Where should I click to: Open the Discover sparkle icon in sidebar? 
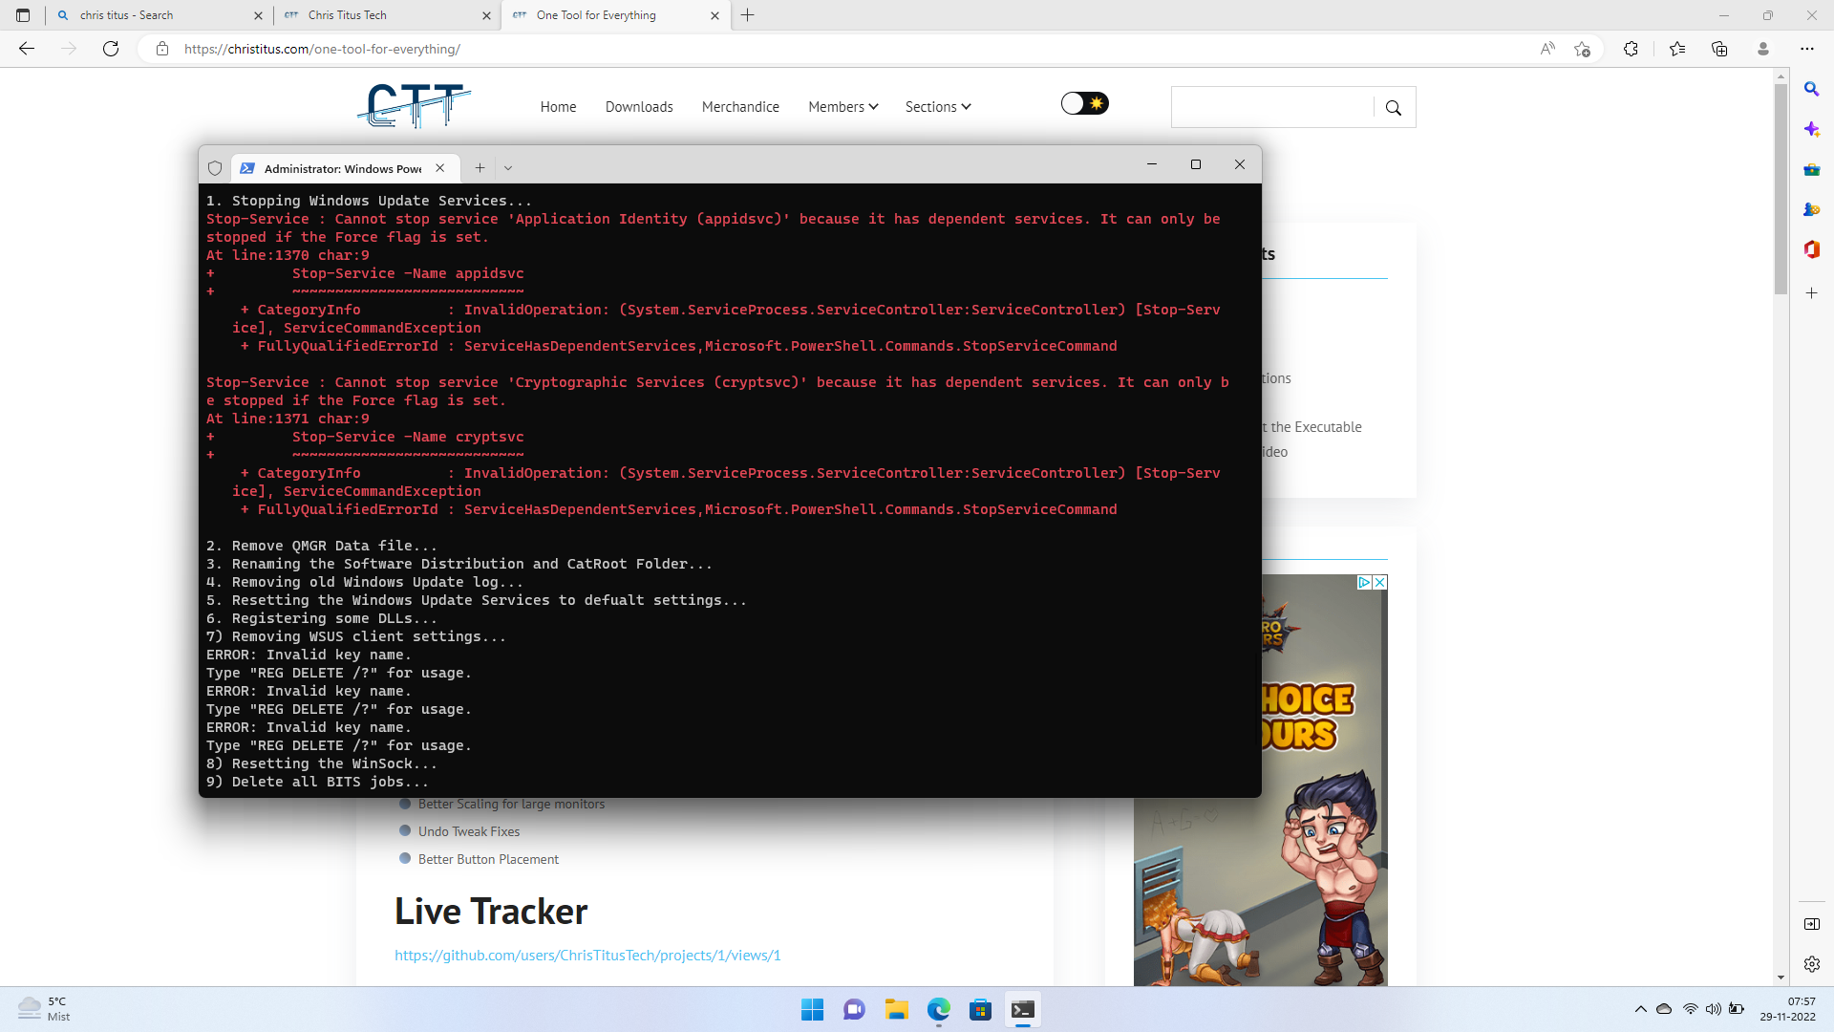(1812, 129)
